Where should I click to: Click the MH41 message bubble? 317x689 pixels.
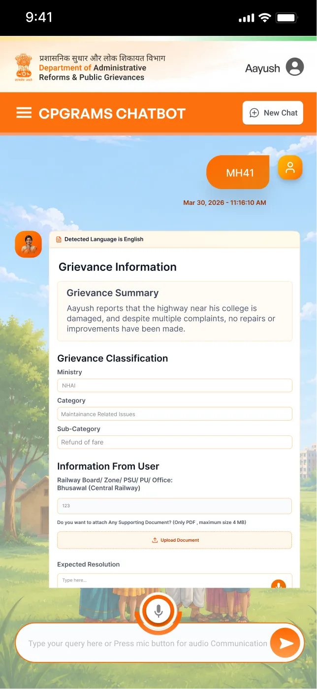point(238,172)
